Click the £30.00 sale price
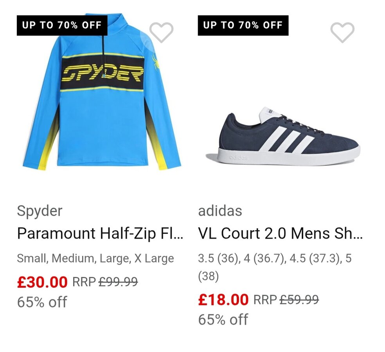Screen dimensions: 385x352 click(42, 282)
